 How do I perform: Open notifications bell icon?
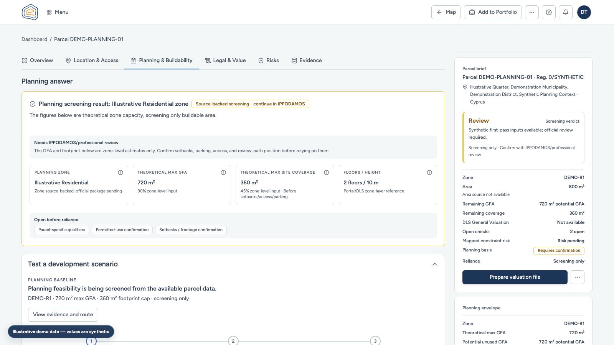pyautogui.click(x=565, y=12)
